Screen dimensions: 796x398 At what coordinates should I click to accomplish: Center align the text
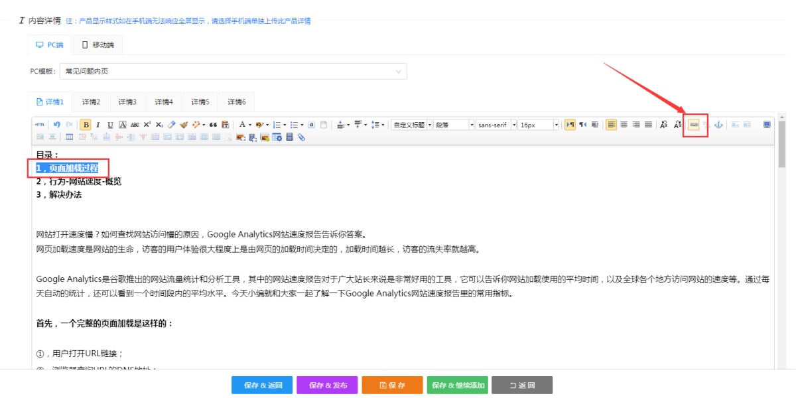pyautogui.click(x=624, y=125)
